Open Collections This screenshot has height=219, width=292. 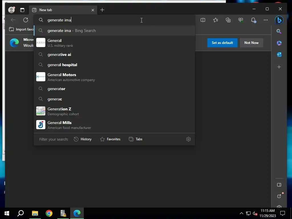click(x=228, y=20)
